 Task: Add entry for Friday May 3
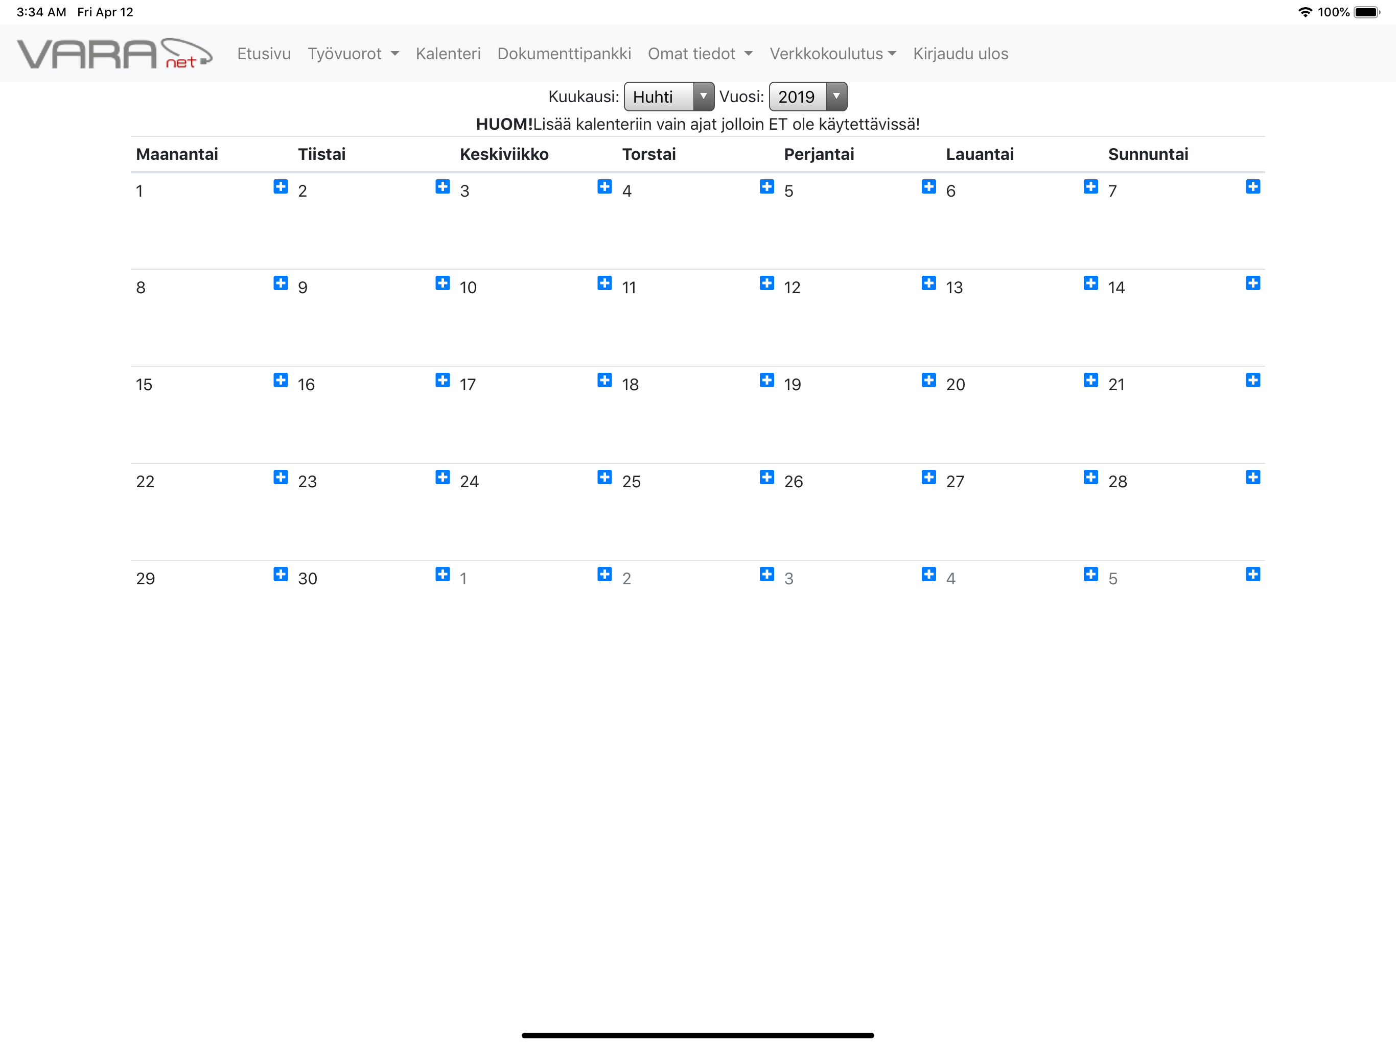pyautogui.click(x=928, y=574)
